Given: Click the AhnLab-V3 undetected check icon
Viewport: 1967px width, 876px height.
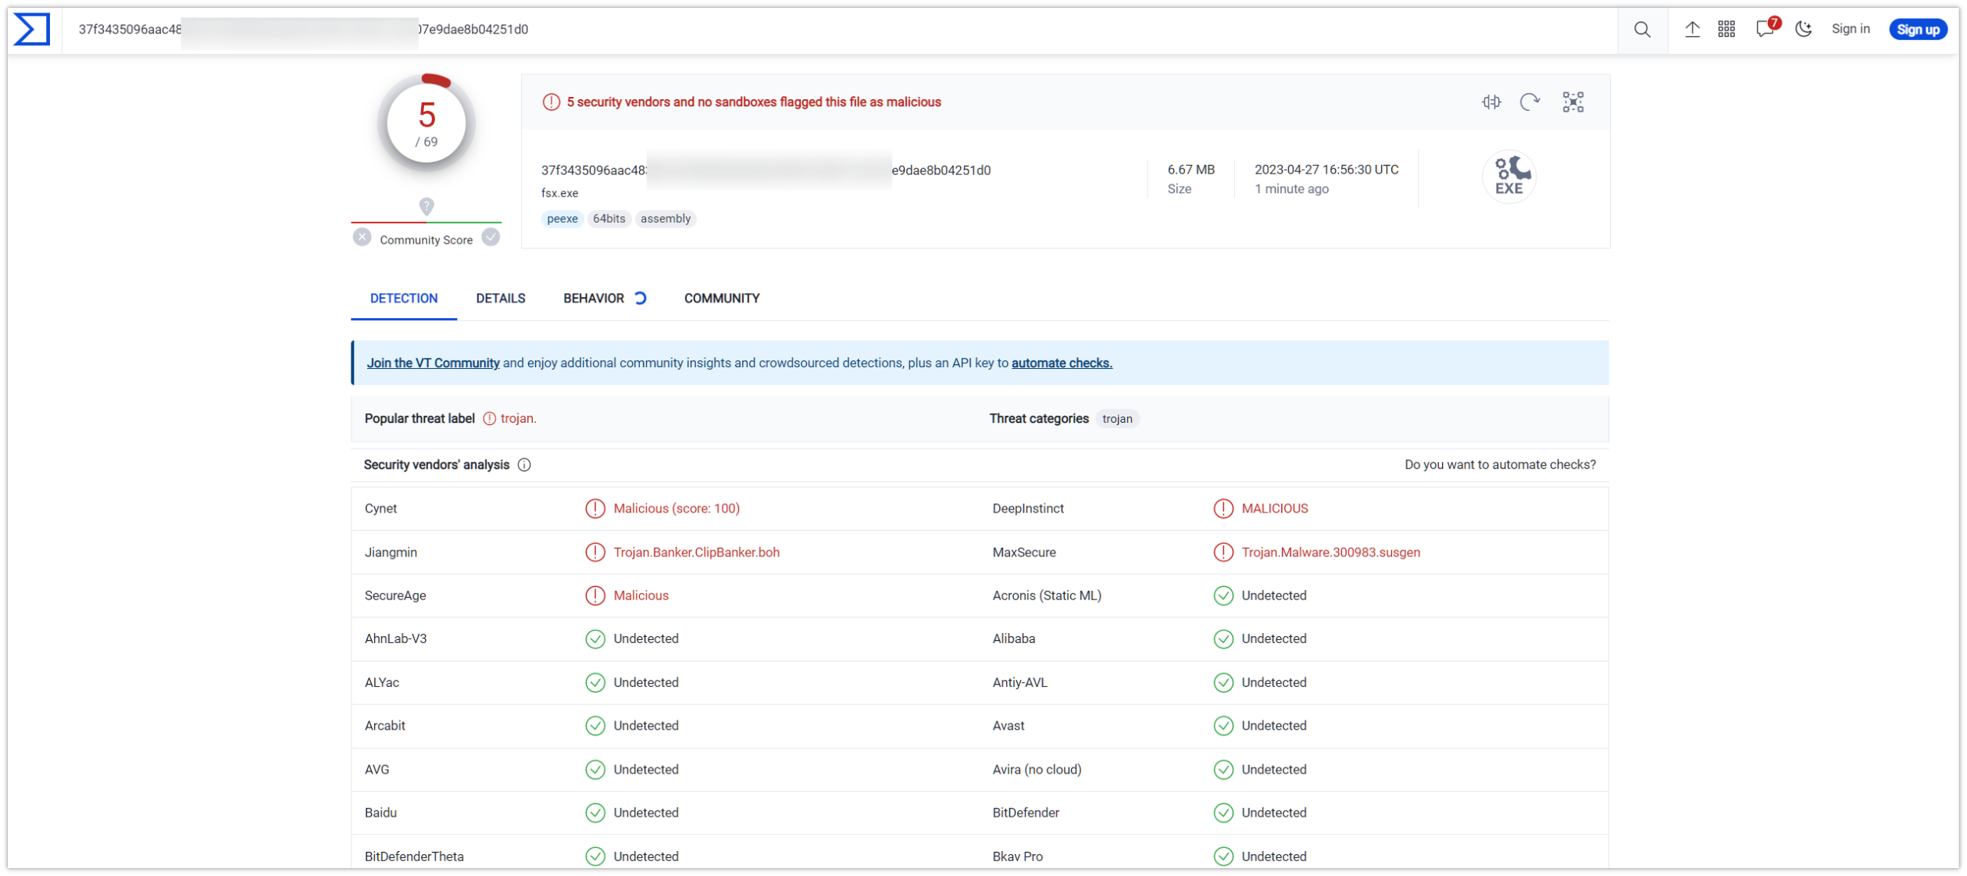Looking at the screenshot, I should click(595, 639).
